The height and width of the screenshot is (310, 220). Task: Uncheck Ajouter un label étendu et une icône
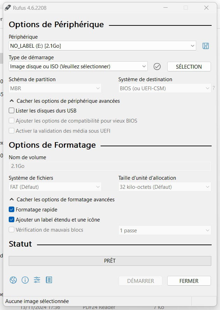click(x=12, y=219)
